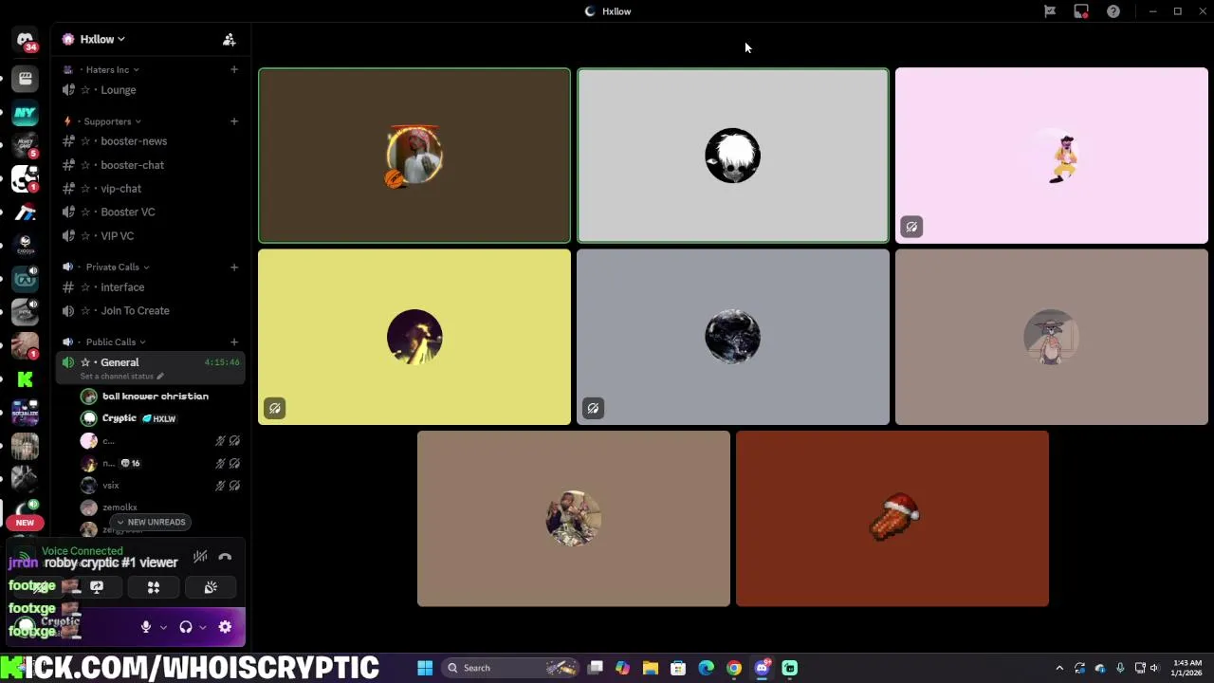Open Google Chrome from taskbar
1214x683 pixels.
(x=734, y=668)
